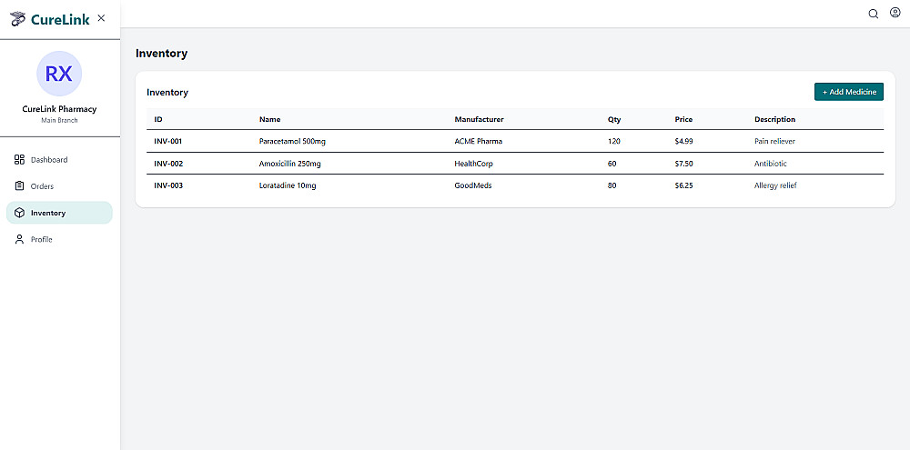
Task: Click the RX pharmacy avatar
Action: coord(59,74)
